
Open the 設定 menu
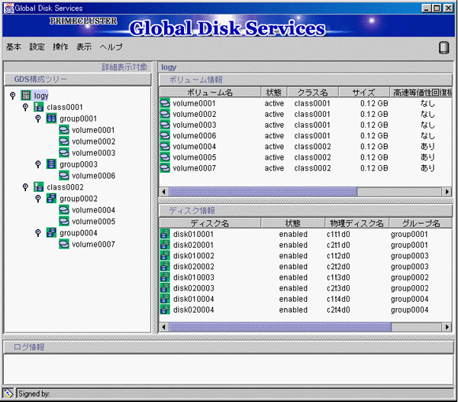pyautogui.click(x=37, y=47)
